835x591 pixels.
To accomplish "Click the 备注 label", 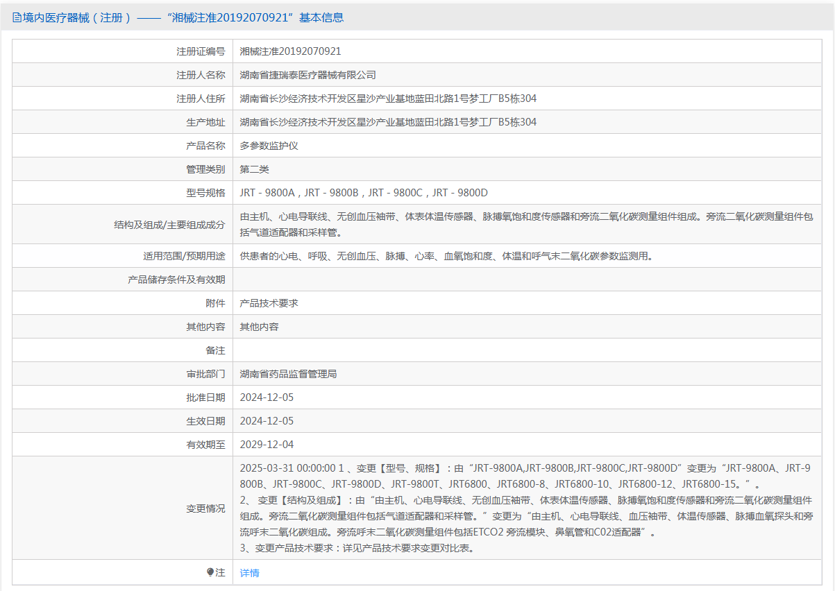I will (x=215, y=350).
